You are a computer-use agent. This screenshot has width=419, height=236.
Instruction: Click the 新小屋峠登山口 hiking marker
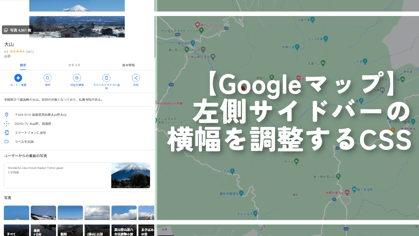[x=338, y=176]
